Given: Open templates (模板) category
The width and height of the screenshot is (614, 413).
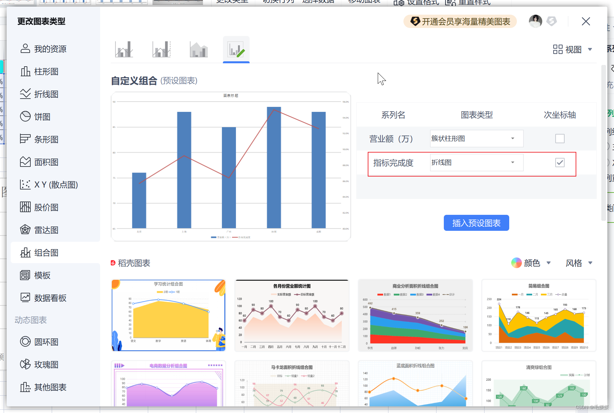Looking at the screenshot, I should (35, 275).
